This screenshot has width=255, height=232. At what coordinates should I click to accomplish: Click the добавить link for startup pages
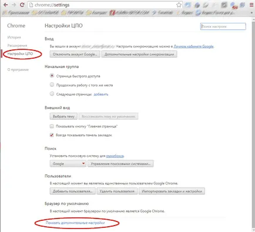pos(101,95)
